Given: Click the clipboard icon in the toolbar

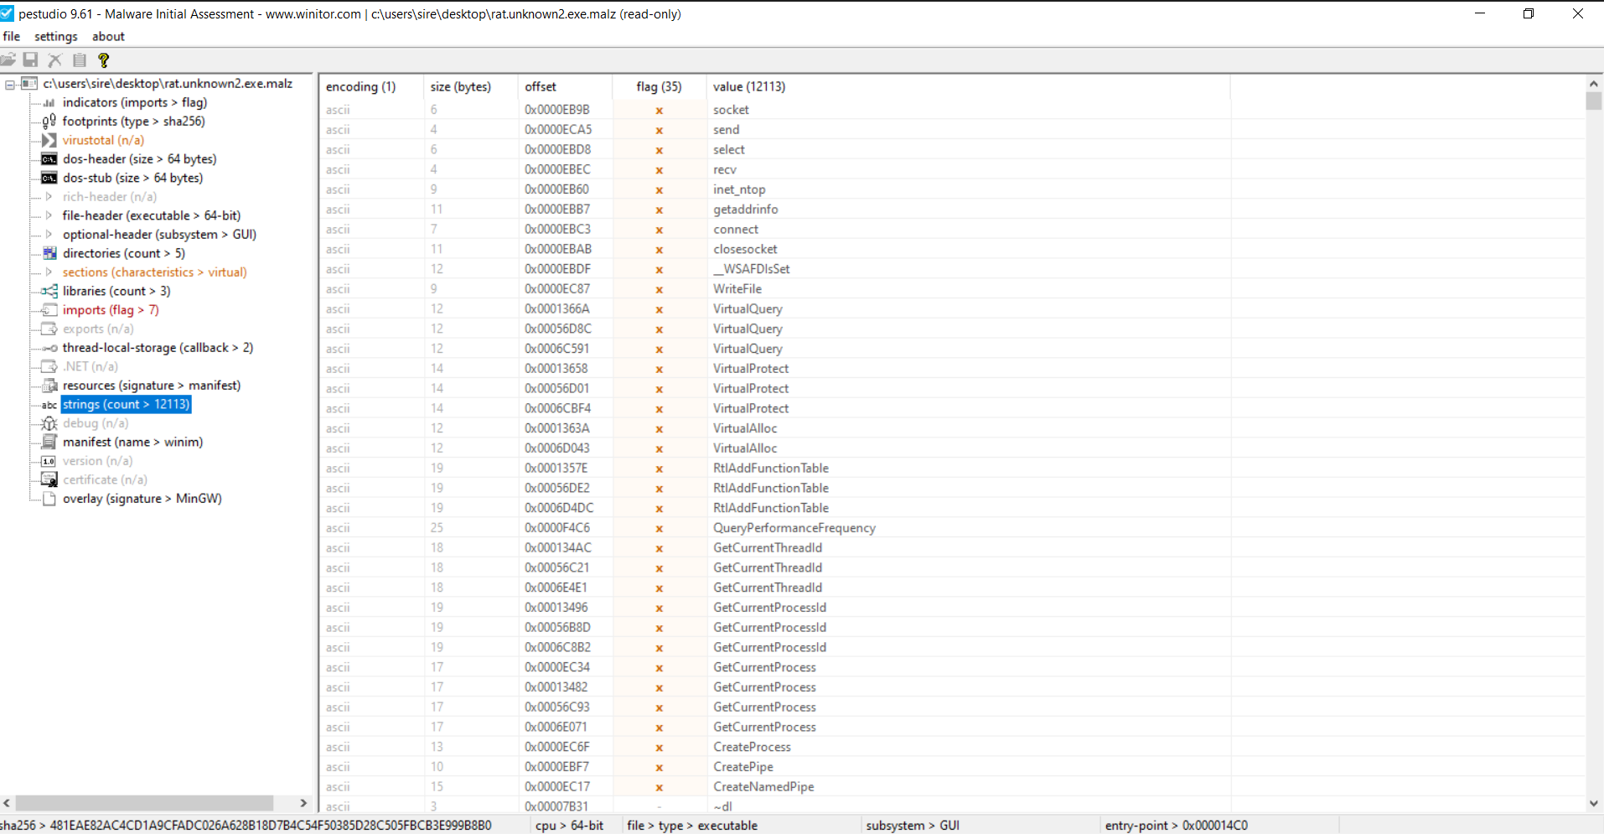Looking at the screenshot, I should 80,60.
